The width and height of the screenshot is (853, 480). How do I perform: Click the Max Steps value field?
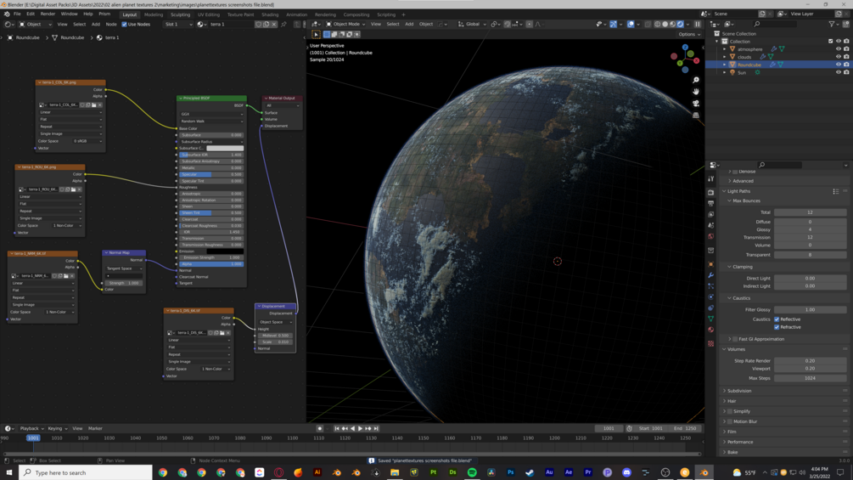tap(810, 378)
